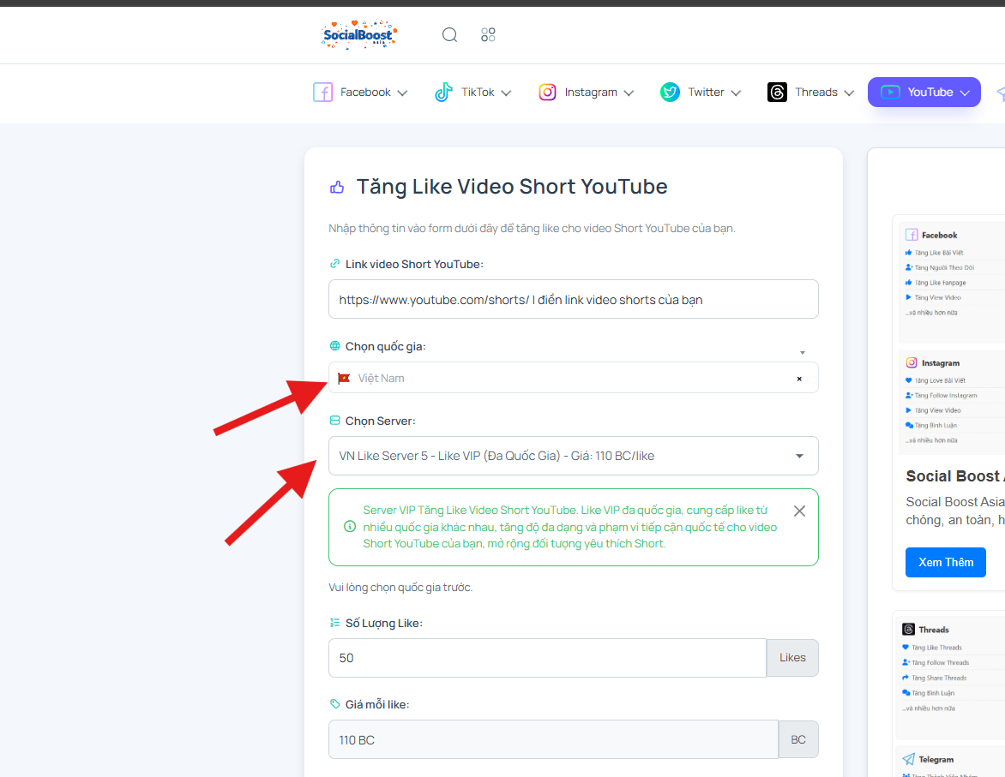Expand the YouTube menu chevron
1005x777 pixels.
click(x=965, y=93)
